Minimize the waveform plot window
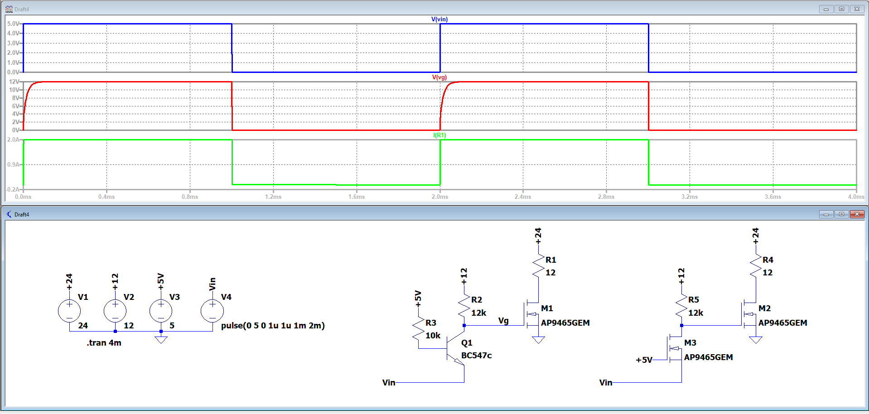 click(826, 9)
